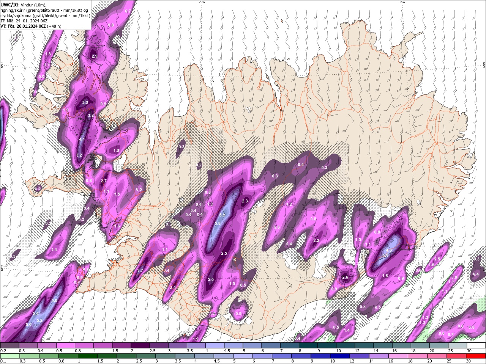Click the 2.3 precipitation value on the map
The image size is (486, 364).
[245, 201]
